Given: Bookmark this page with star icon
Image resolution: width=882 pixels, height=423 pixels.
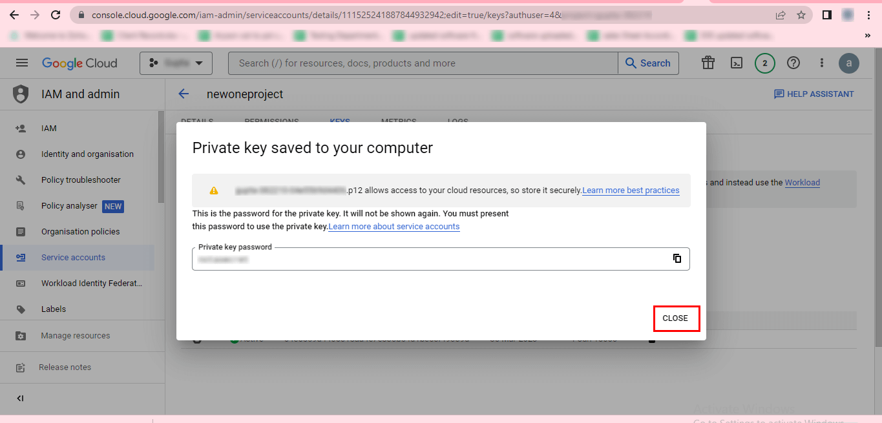Looking at the screenshot, I should (801, 15).
